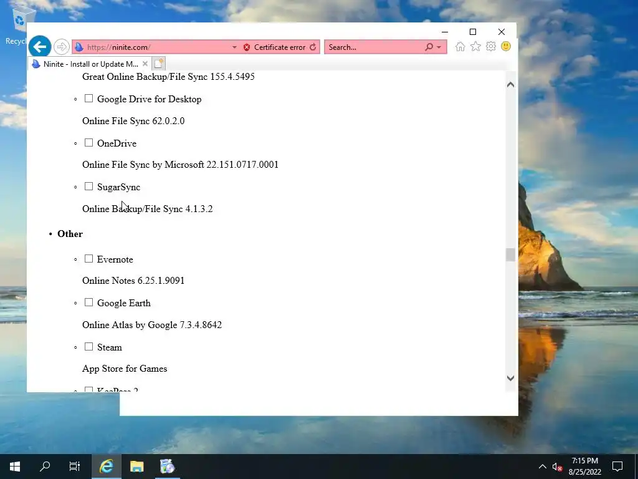Image resolution: width=638 pixels, height=479 pixels.
Task: Check the Steam checkbox
Action: pos(88,347)
